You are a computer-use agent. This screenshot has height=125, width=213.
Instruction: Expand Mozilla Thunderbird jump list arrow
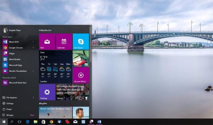click(x=33, y=71)
